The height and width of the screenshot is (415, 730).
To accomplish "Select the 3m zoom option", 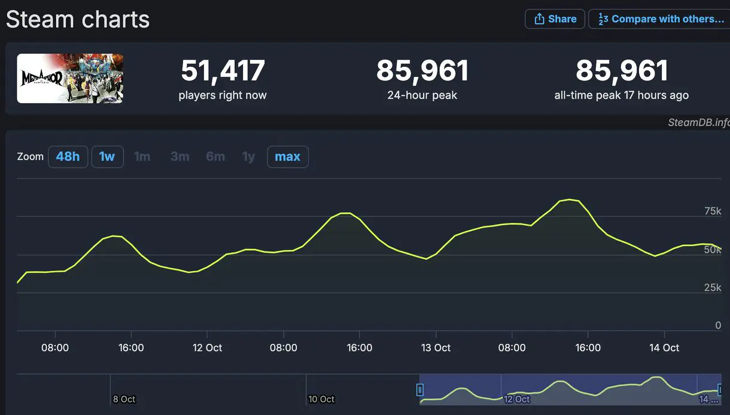I will click(180, 157).
